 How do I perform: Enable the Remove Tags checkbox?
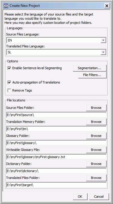click(9, 90)
